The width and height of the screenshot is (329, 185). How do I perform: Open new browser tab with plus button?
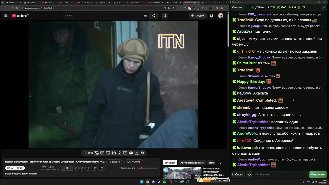pyautogui.click(x=203, y=3)
